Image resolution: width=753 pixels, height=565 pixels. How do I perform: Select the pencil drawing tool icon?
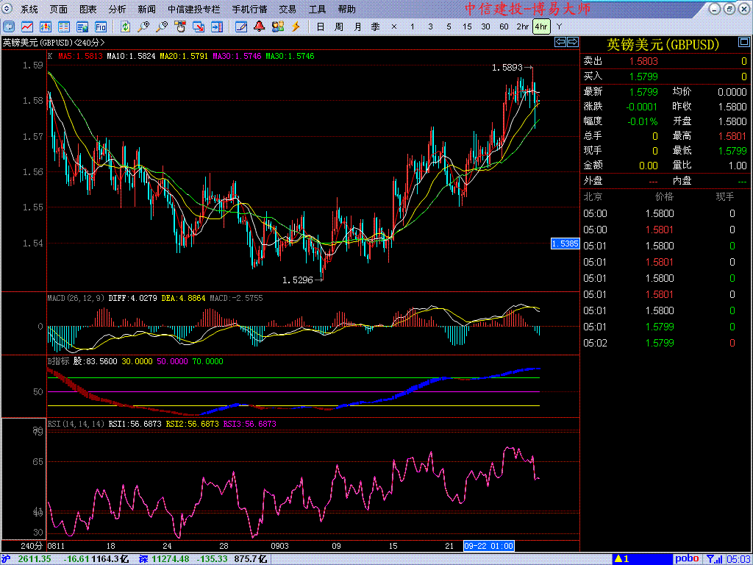pos(240,26)
